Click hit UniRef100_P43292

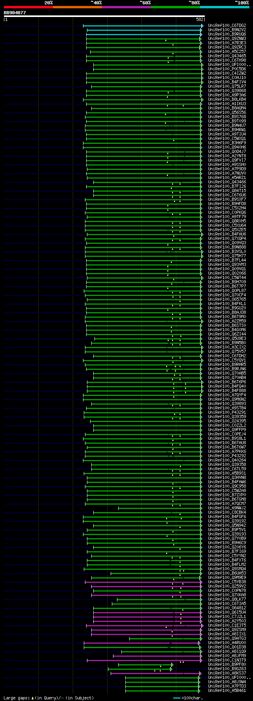tap(227, 456)
